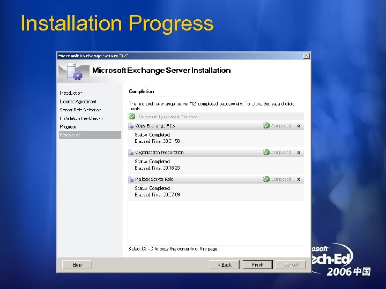Click the Help button

[77, 265]
